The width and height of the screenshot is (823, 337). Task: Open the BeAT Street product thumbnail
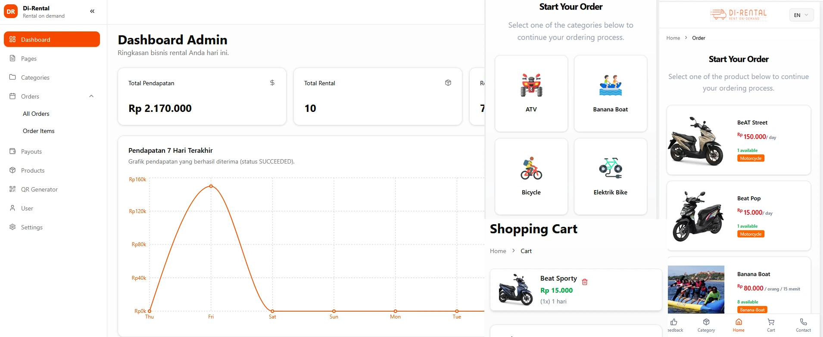(x=695, y=141)
